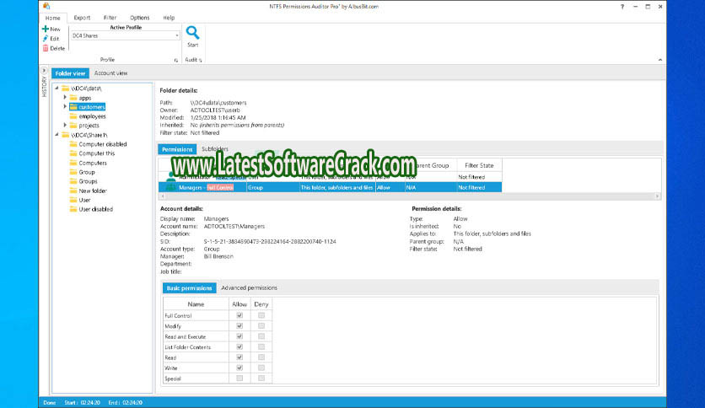Click the SID value text
705x408 pixels.
pyautogui.click(x=270, y=241)
